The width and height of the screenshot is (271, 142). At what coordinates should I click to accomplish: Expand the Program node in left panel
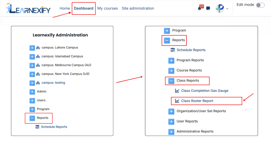click(32, 110)
